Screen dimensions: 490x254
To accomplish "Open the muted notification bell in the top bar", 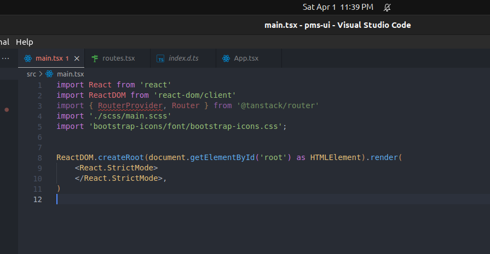I will [388, 7].
